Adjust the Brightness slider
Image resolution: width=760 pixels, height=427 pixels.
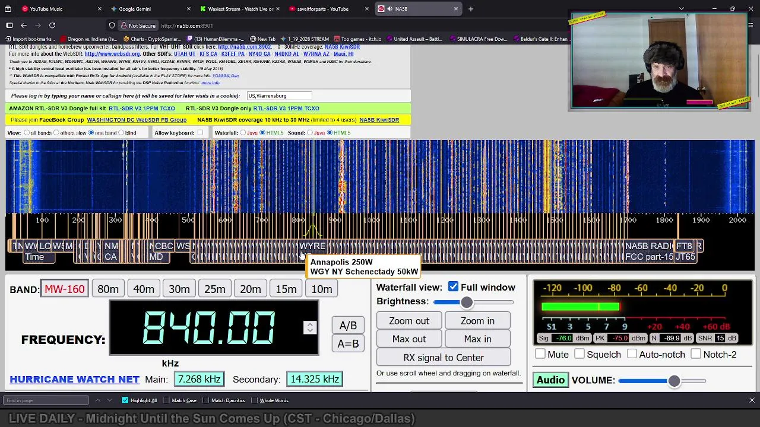click(x=473, y=302)
